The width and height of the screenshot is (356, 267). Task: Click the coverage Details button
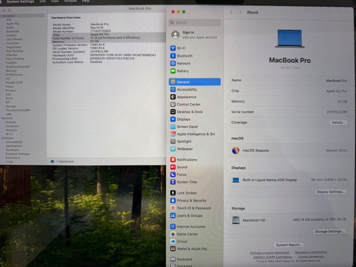(x=338, y=122)
